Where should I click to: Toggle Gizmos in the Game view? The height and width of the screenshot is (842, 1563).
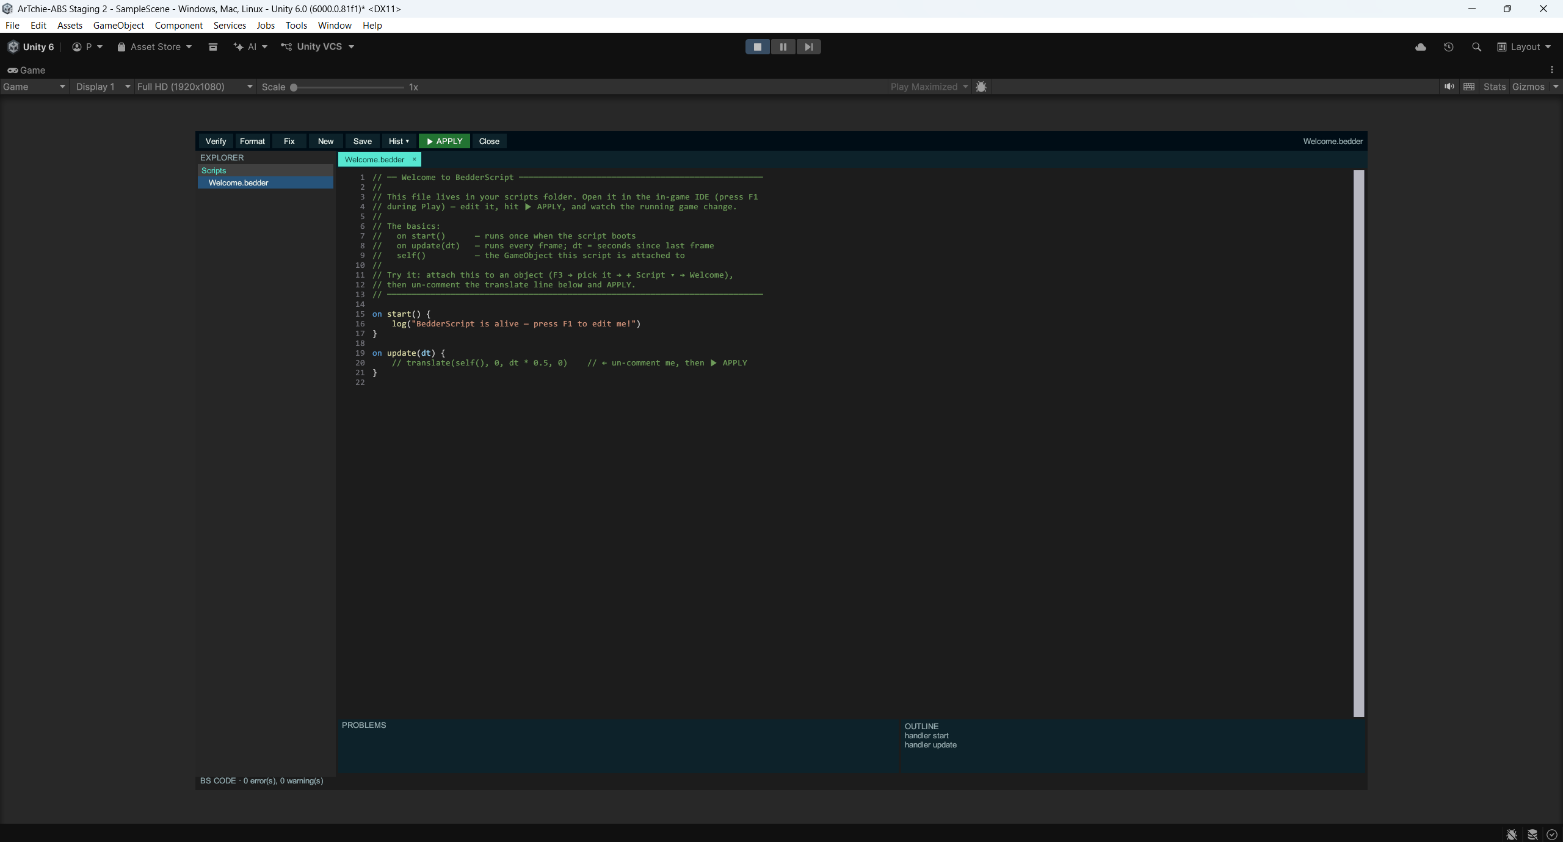point(1528,87)
